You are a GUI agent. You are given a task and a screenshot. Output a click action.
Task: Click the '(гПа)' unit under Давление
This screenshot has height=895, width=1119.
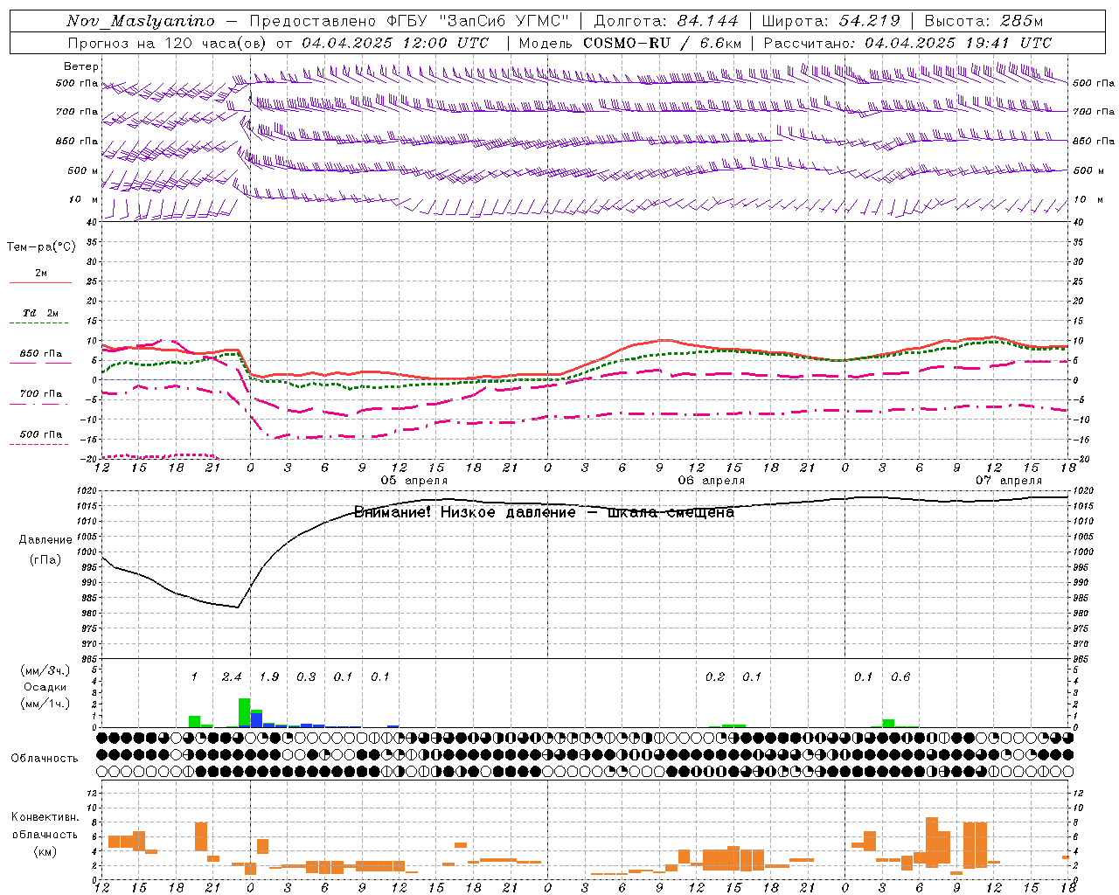(x=45, y=560)
